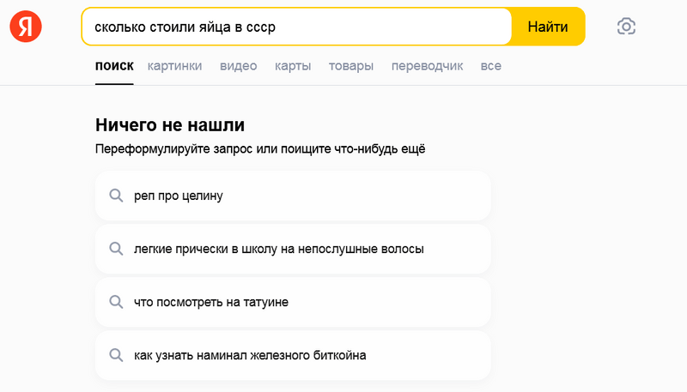Switch to переводчик tab
The height and width of the screenshot is (392, 687).
pos(427,66)
